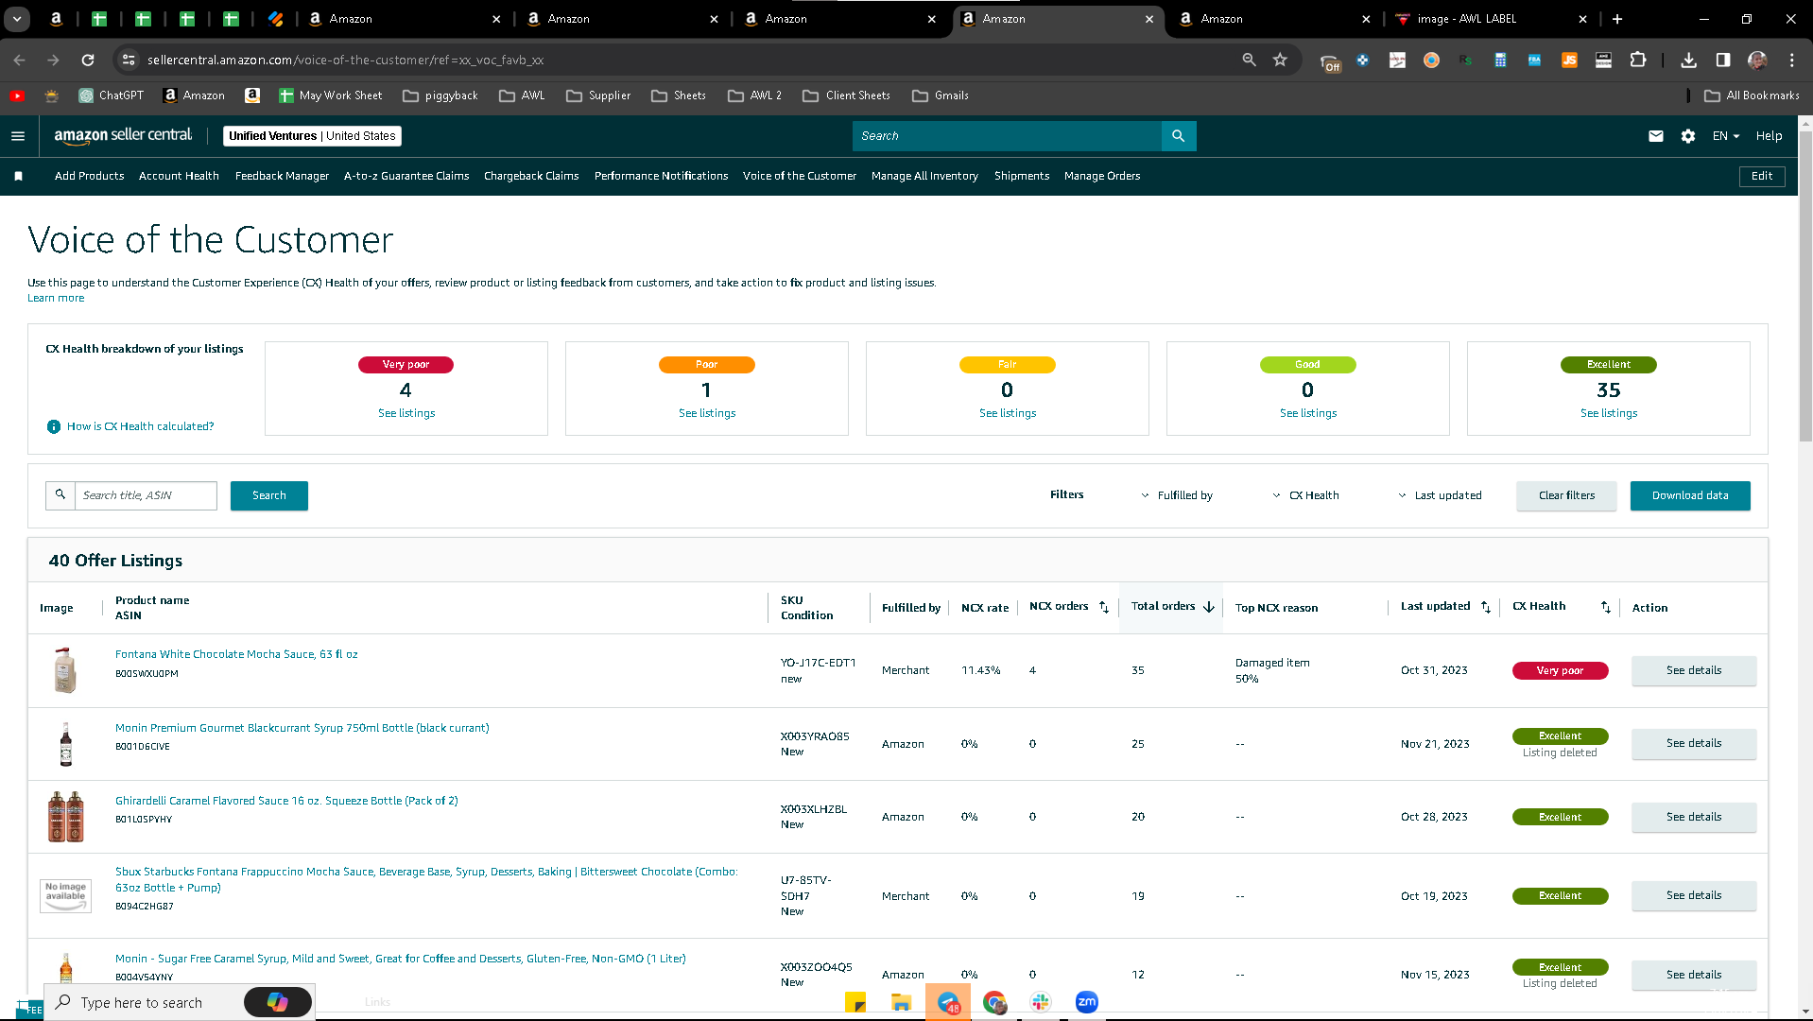The image size is (1813, 1021).
Task: Click the browser back arrow
Action: pos(20,60)
